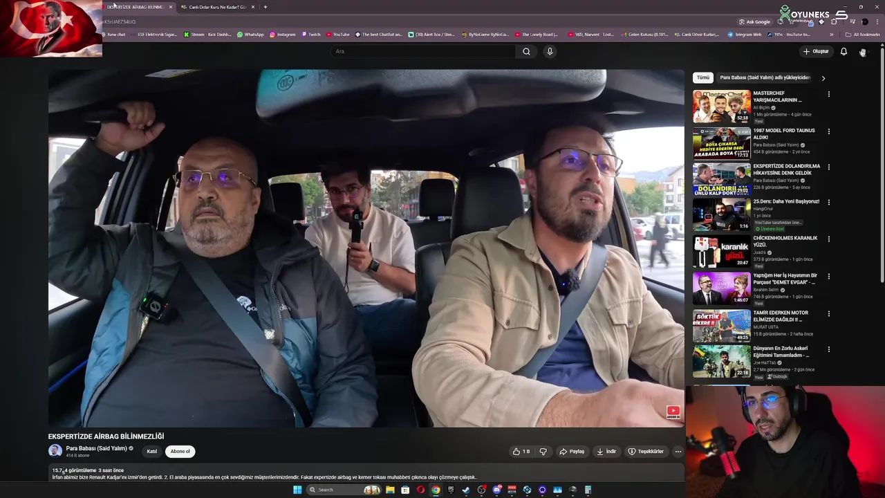The width and height of the screenshot is (885, 498).
Task: Click the video player to pause
Action: tap(366, 249)
